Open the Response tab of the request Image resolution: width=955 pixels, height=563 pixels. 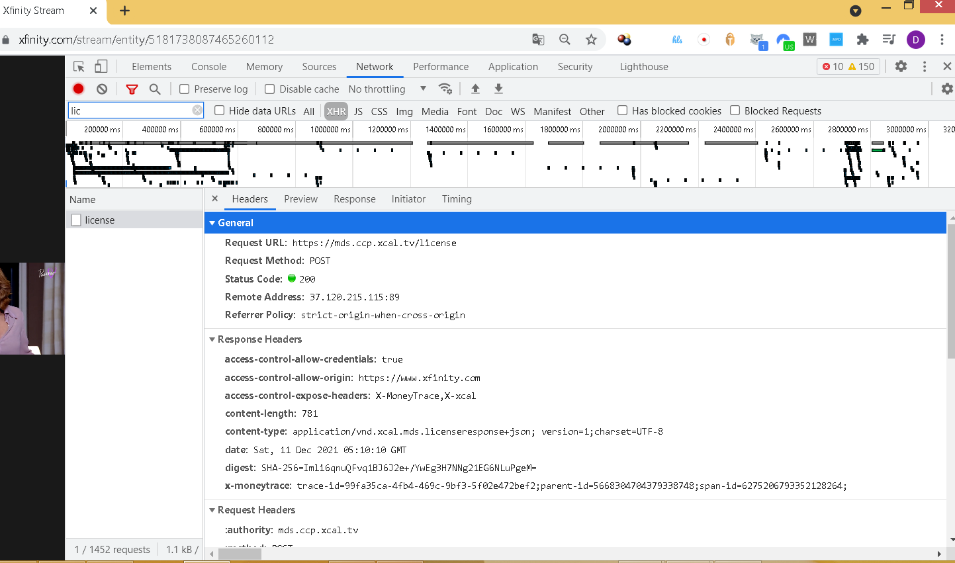[x=355, y=198]
